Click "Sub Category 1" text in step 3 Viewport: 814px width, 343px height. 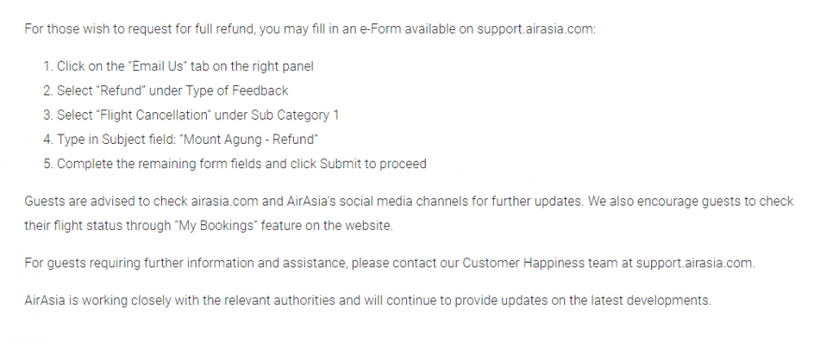coord(295,115)
